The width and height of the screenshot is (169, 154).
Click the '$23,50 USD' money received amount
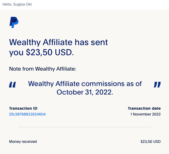tap(151, 142)
